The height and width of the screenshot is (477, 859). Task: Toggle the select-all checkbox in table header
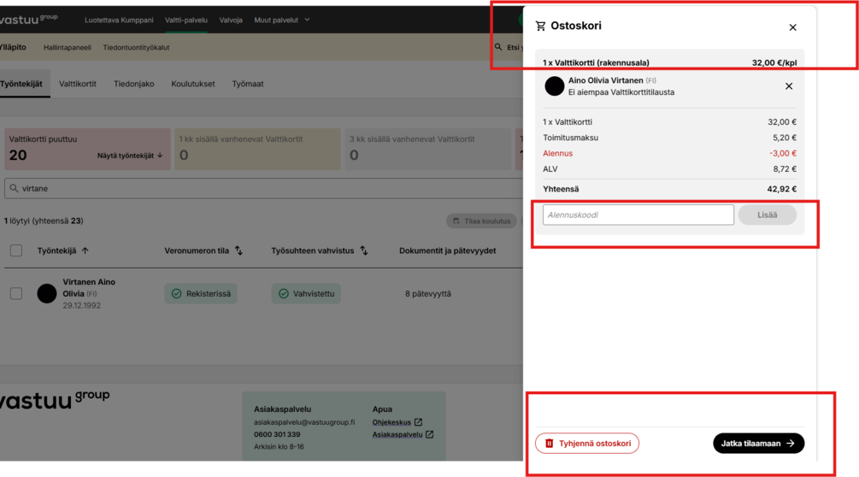(16, 250)
